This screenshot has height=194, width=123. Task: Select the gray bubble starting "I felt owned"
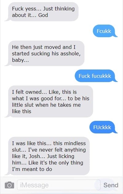pos(49,101)
